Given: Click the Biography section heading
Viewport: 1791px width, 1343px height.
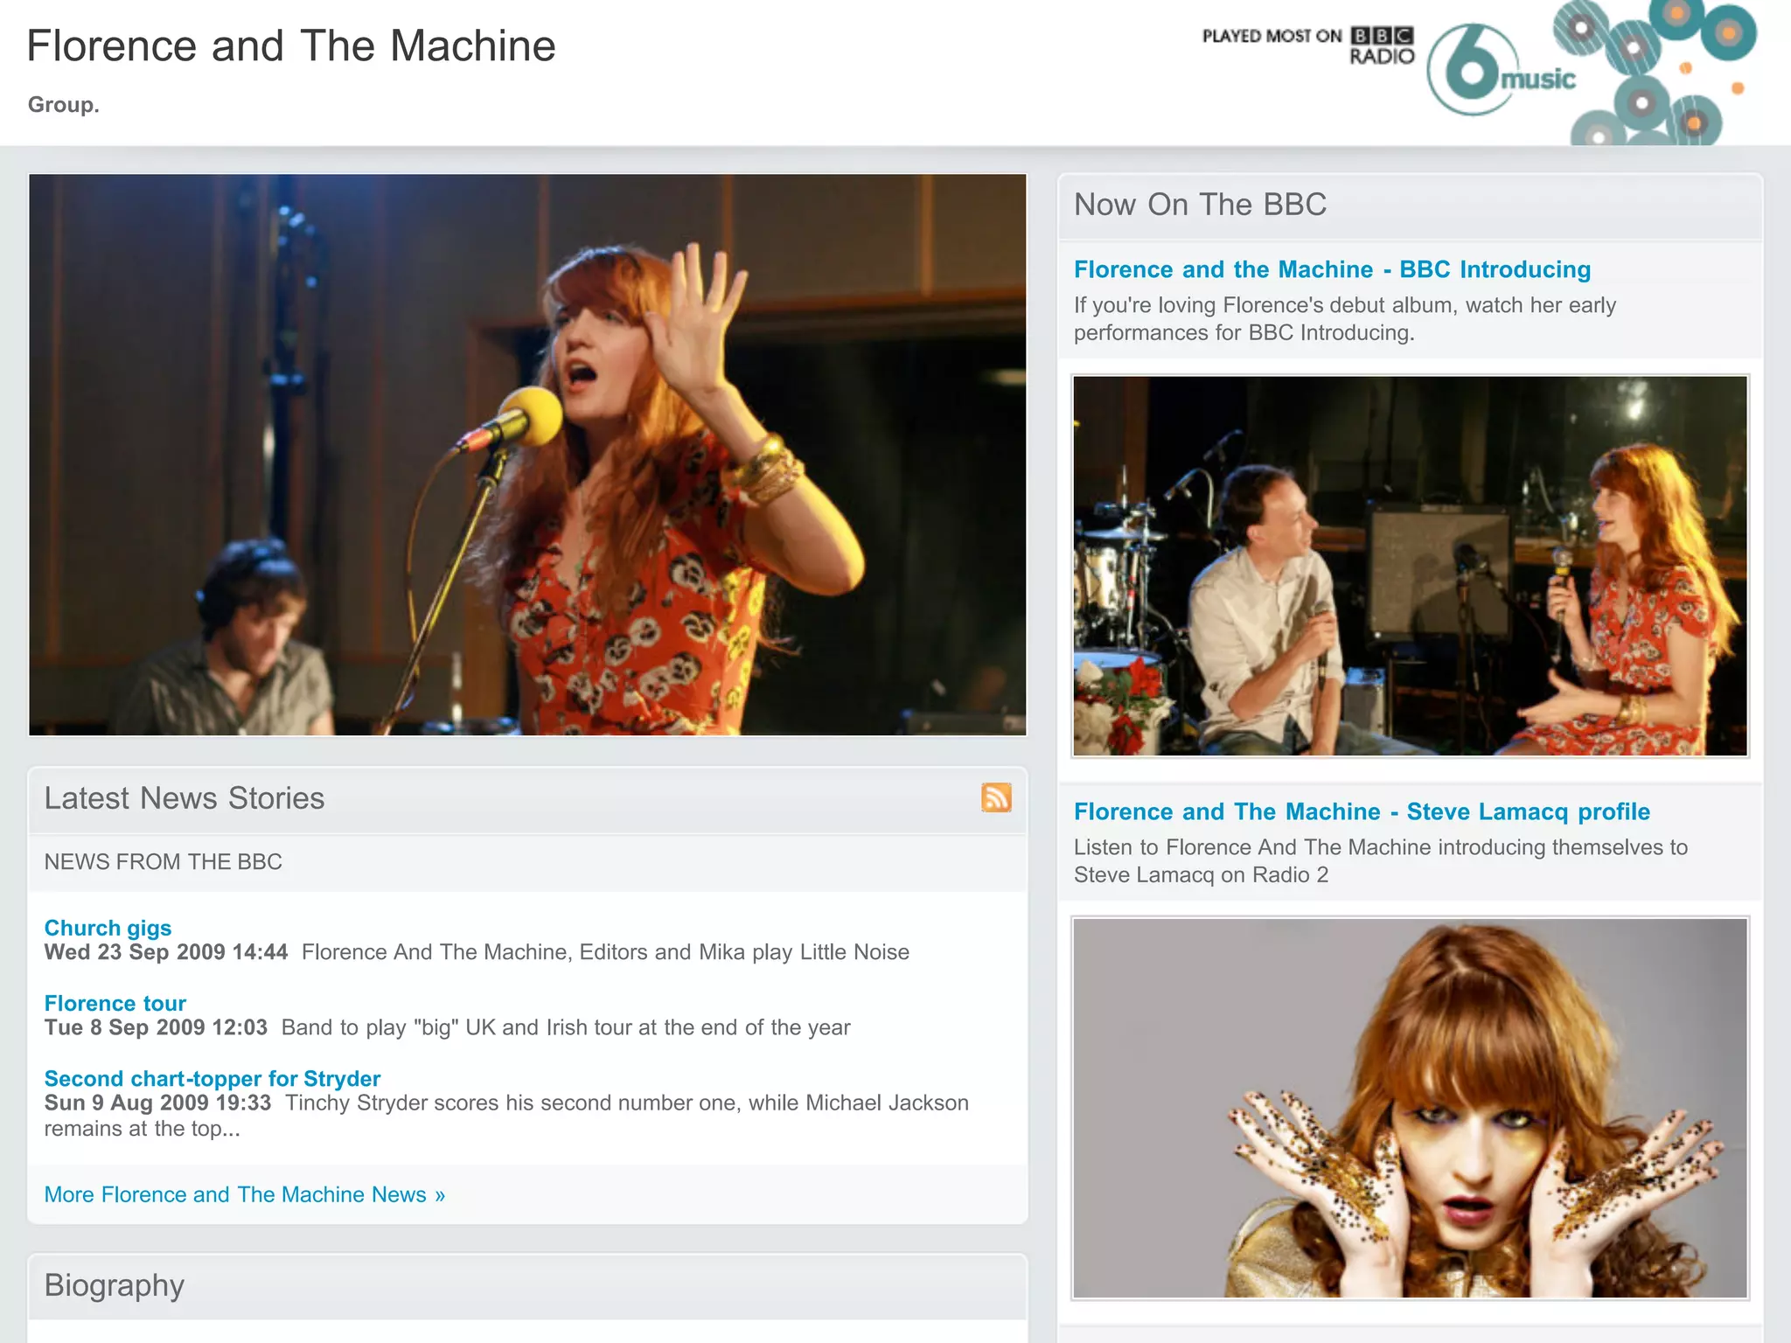Looking at the screenshot, I should [x=115, y=1285].
